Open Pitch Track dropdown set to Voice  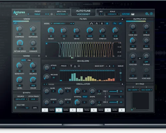coord(34,99)
